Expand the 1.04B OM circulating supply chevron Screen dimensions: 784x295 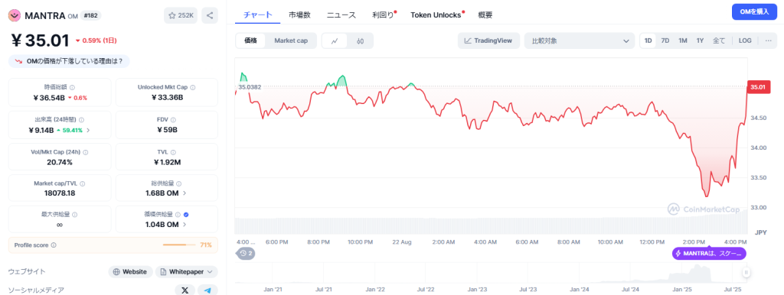pos(185,225)
